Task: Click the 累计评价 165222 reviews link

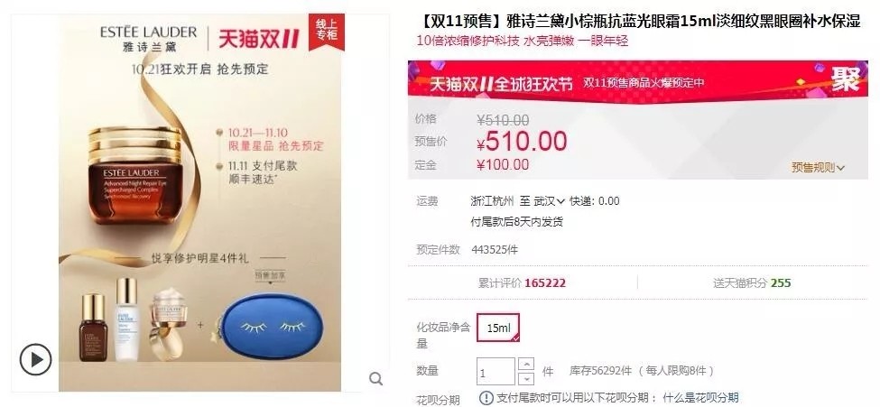Action: point(522,283)
